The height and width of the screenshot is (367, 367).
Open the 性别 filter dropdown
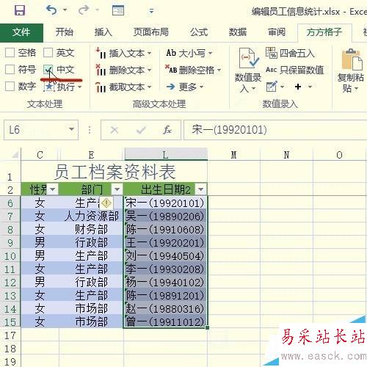click(53, 189)
